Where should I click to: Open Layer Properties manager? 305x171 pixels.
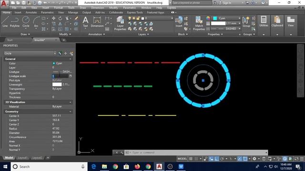(120, 23)
